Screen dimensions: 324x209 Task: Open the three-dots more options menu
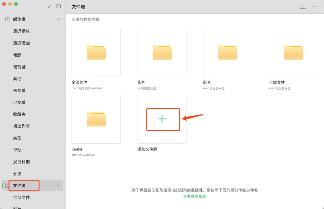coord(314,7)
